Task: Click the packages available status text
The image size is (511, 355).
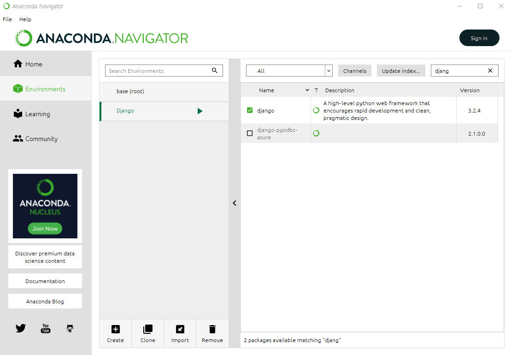Action: click(292, 340)
